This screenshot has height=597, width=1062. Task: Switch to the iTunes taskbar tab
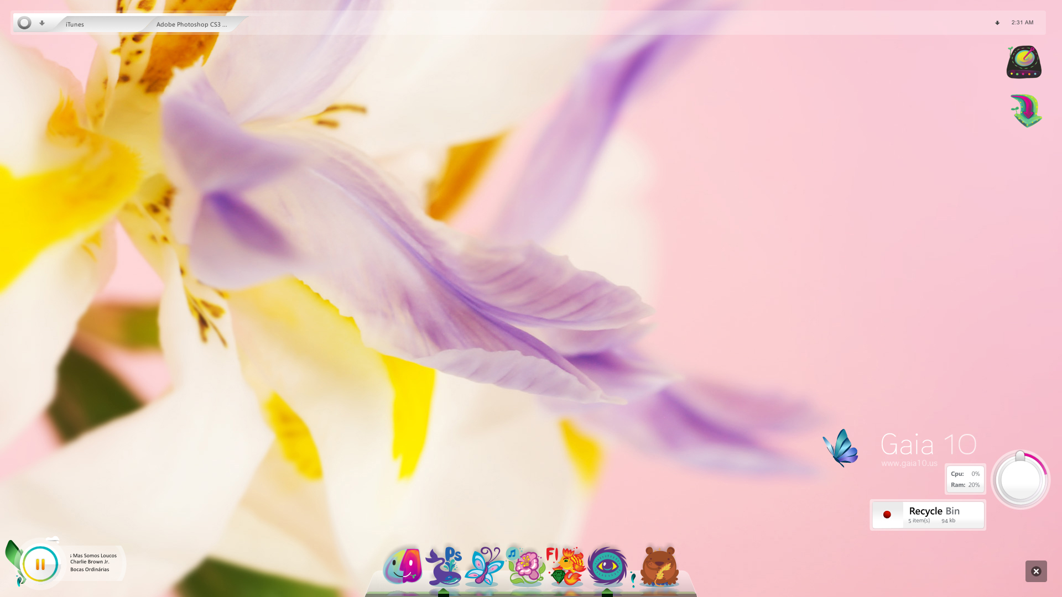click(100, 24)
